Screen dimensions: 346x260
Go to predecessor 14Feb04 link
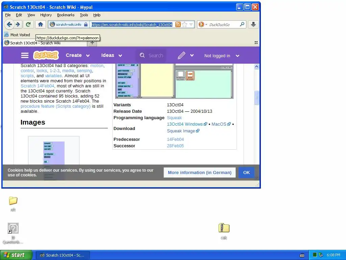click(x=175, y=139)
